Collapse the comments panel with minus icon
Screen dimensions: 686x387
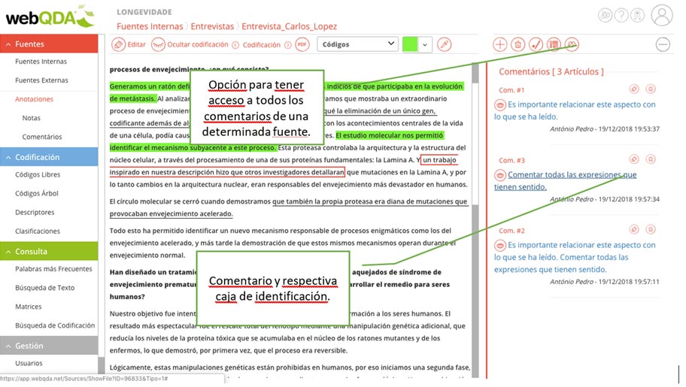(663, 44)
